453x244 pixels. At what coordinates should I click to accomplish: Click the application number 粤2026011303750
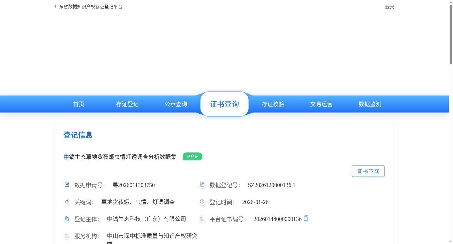pos(134,185)
